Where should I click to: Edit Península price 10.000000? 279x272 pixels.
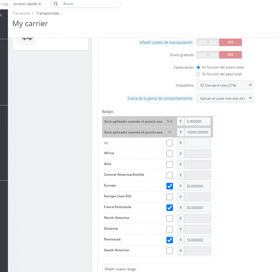click(198, 240)
